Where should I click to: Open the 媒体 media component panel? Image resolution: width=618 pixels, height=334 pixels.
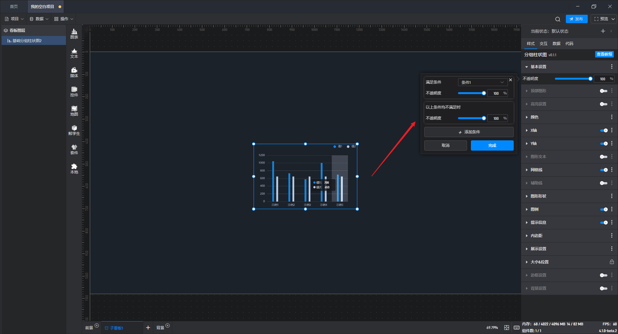tap(74, 72)
